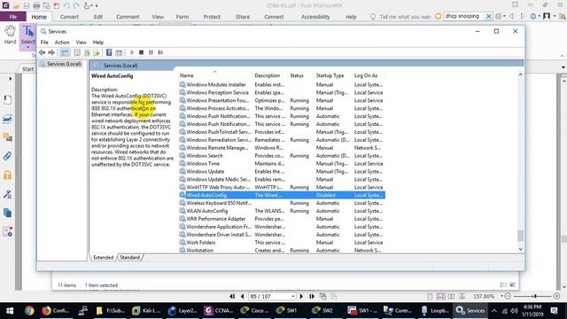The image size is (567, 319).
Task: Go to last page button in PhantomPDF
Action: [312, 296]
